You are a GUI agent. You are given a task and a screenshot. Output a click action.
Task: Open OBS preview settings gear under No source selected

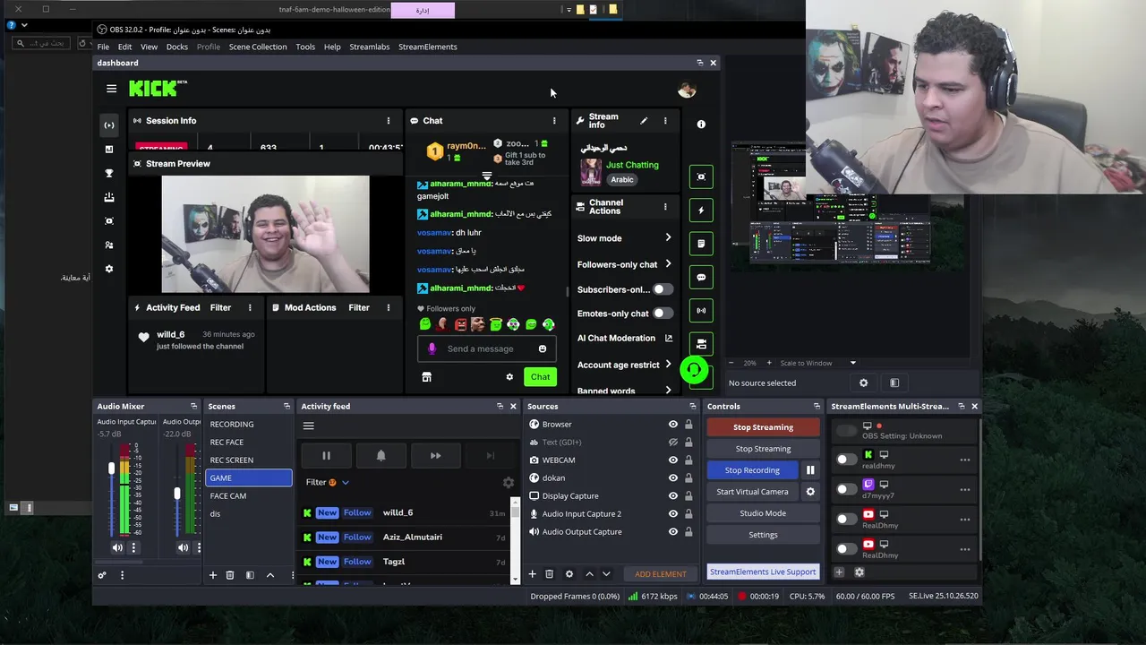click(x=863, y=383)
